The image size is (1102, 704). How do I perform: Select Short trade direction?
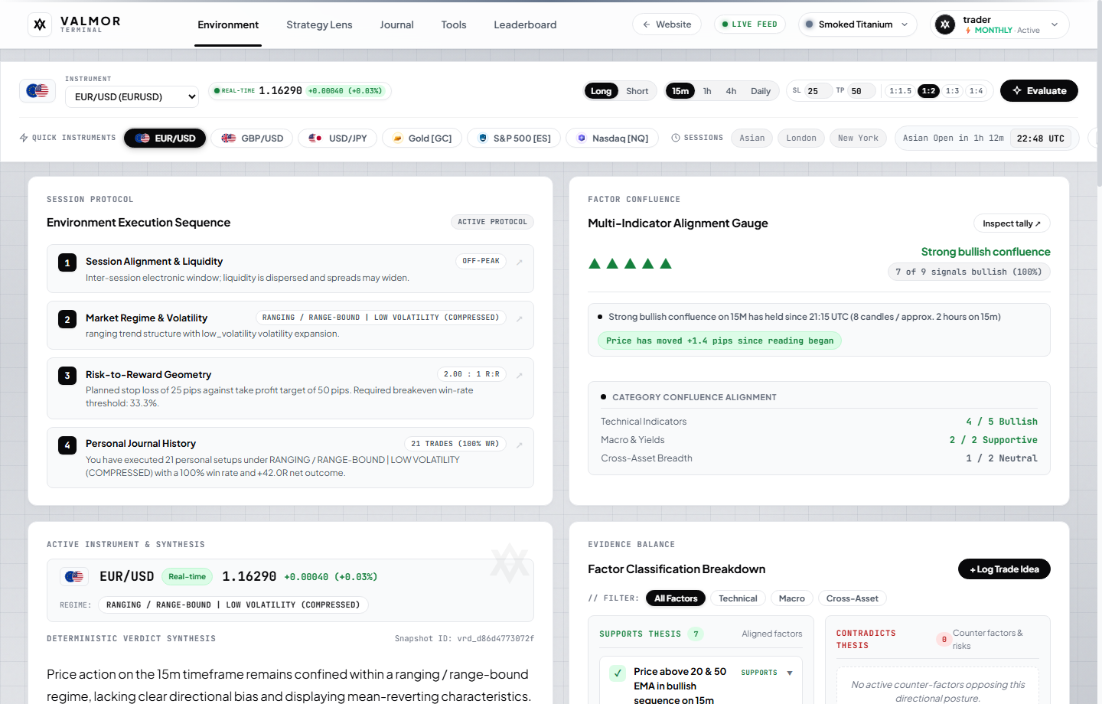tap(637, 91)
